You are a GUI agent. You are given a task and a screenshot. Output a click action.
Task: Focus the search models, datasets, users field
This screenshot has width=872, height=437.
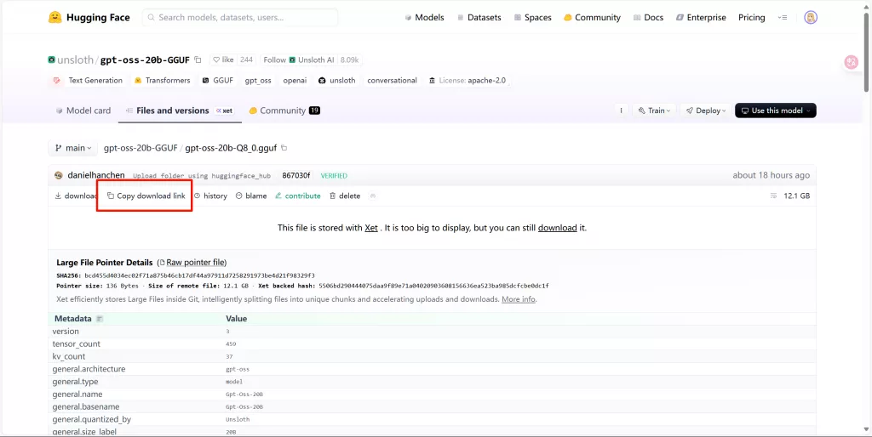point(240,18)
